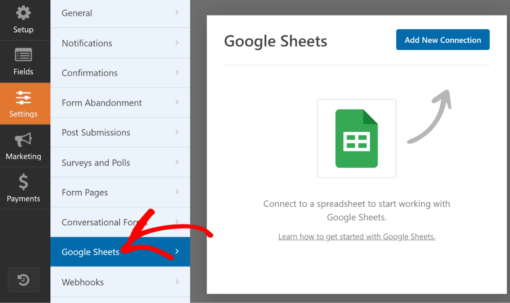Open the Payments dollar icon
This screenshot has height=303, width=510.
23,182
